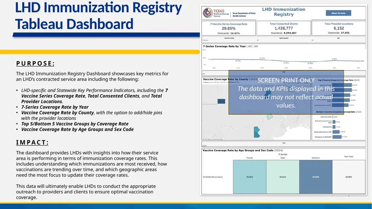
Task: Click the Meningococcal bar in Bottom 5 chart
Action: click(337, 137)
